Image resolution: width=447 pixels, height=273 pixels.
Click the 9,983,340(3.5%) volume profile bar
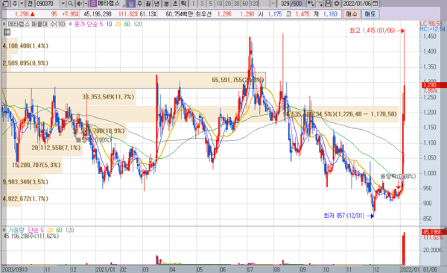[22, 182]
